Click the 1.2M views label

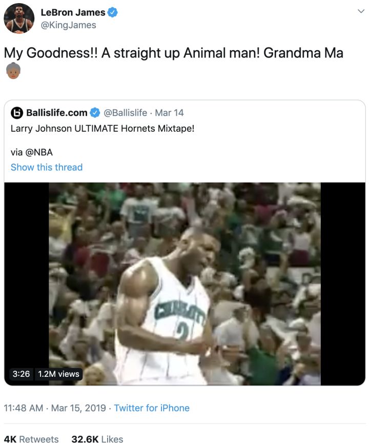pos(58,374)
